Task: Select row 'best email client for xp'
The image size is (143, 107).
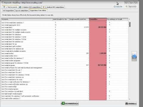Action: click(65, 44)
